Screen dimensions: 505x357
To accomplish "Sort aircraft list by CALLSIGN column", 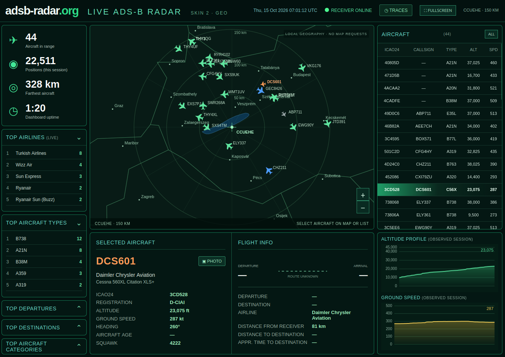I will point(424,50).
